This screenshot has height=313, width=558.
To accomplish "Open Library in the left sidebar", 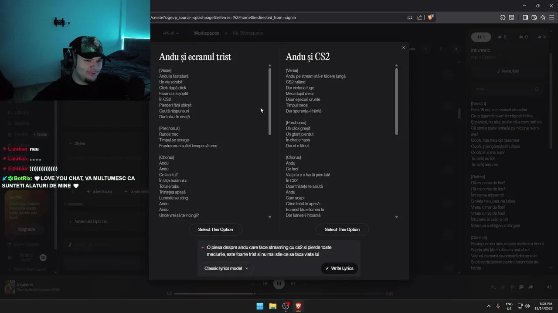I will click(x=18, y=112).
